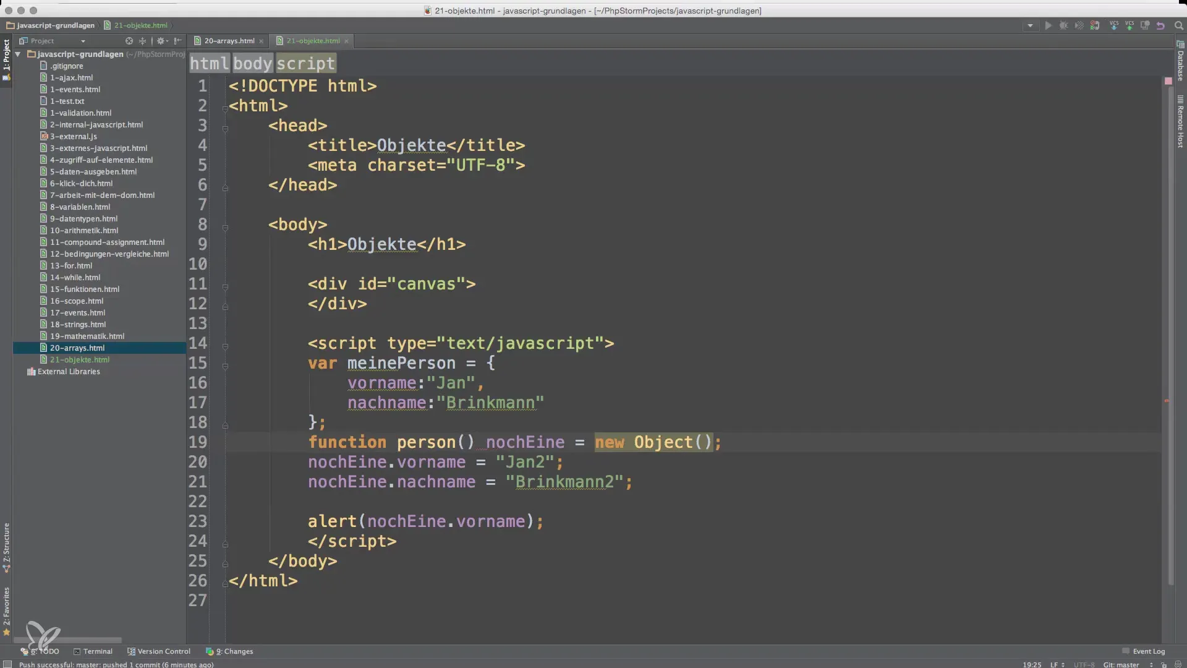Click the Show History icon in the toolbar
Screen dimensions: 1187x668
coord(1145,25)
